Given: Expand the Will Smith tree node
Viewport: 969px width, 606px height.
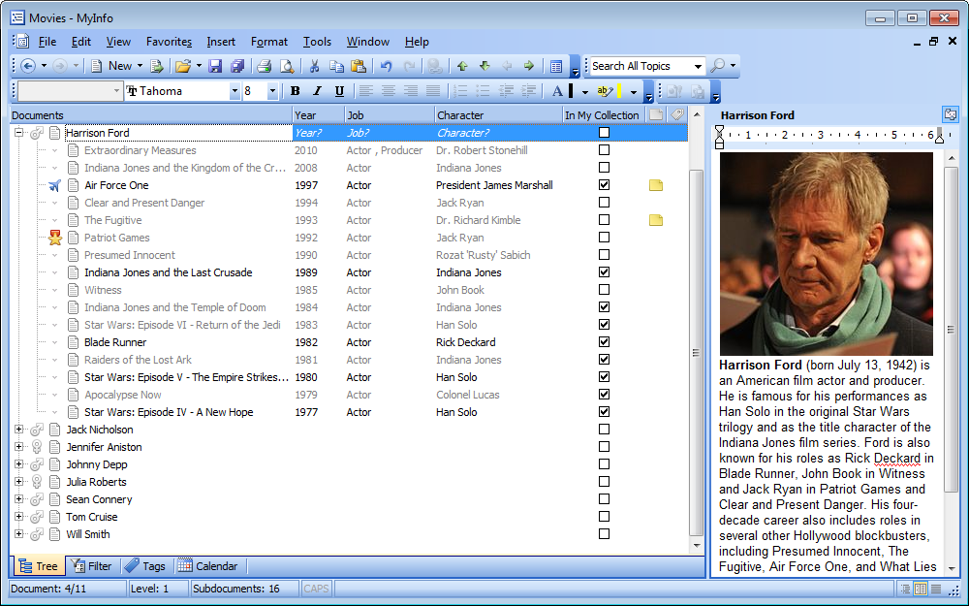Looking at the screenshot, I should pos(19,533).
